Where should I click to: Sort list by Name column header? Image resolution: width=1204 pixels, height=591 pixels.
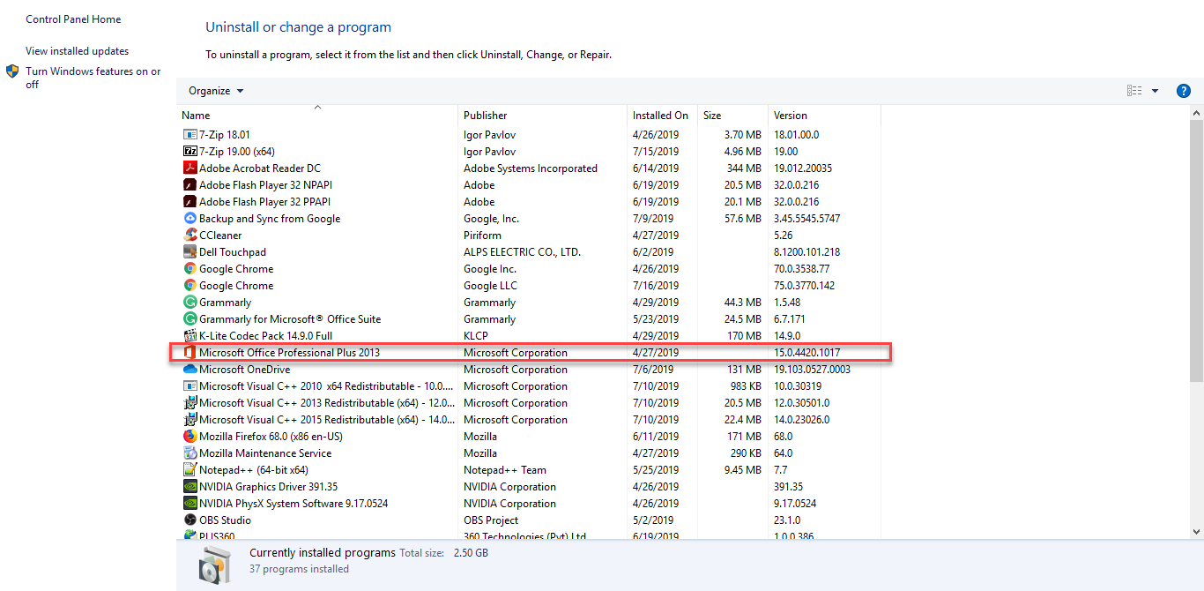point(317,116)
